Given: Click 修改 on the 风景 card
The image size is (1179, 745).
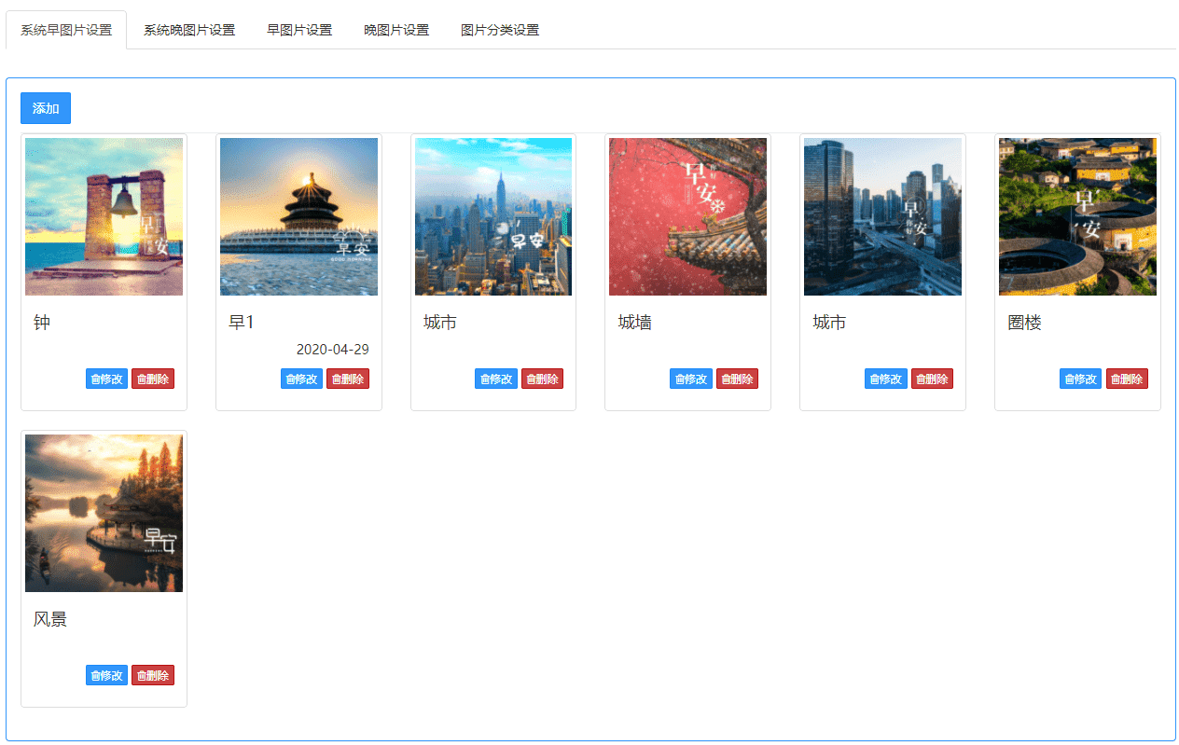Looking at the screenshot, I should tap(106, 675).
